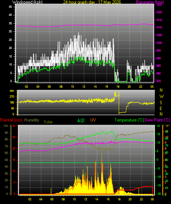The width and height of the screenshot is (171, 204).
Task: Click the "14" hour label under rainfall graph
Action: pos(97,199)
